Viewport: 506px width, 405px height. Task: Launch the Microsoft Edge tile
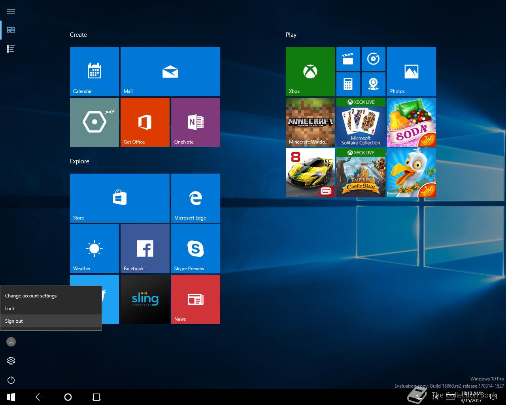(x=196, y=198)
